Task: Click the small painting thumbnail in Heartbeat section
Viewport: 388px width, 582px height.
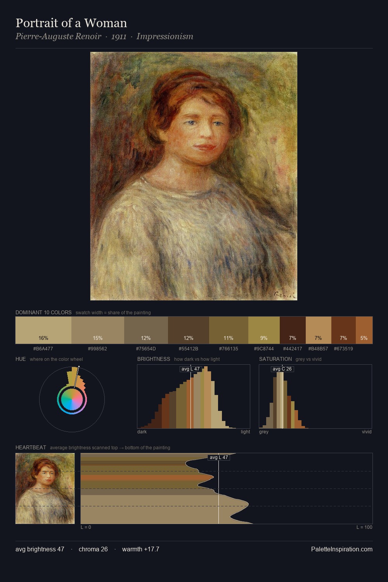Action: (x=45, y=488)
